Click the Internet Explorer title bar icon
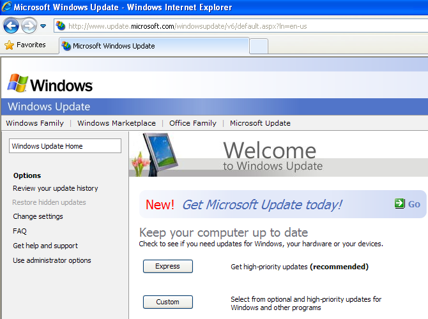 click(x=6, y=7)
